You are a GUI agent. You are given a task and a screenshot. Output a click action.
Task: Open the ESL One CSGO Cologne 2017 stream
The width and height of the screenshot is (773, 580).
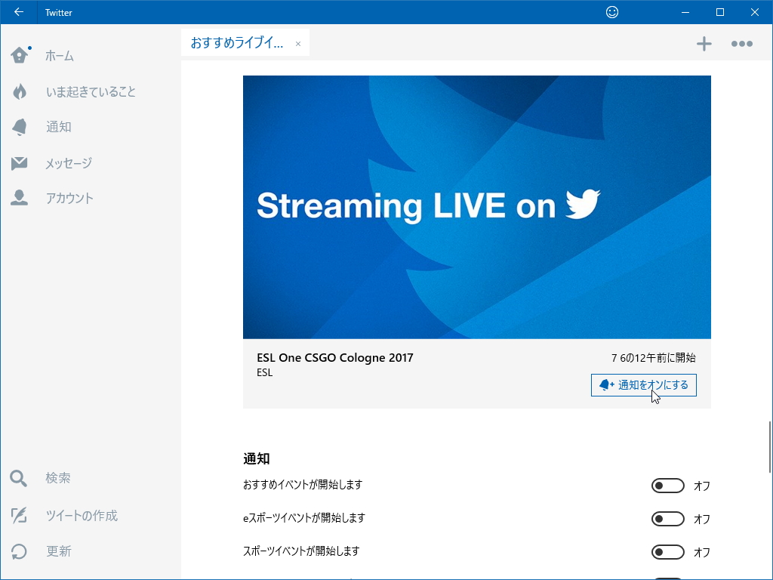(x=335, y=357)
